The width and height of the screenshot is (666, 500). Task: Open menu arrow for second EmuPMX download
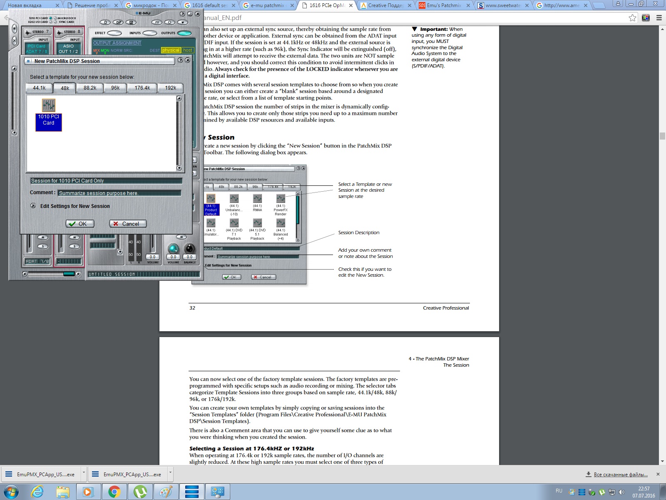[x=170, y=474]
